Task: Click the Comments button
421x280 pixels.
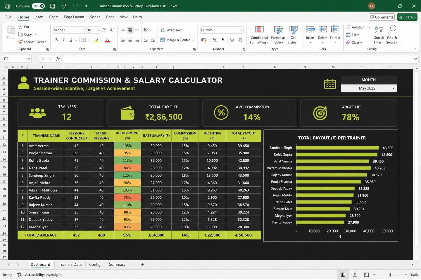Action: (382, 17)
